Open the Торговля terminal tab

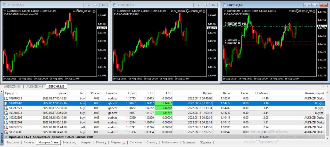tap(13, 142)
